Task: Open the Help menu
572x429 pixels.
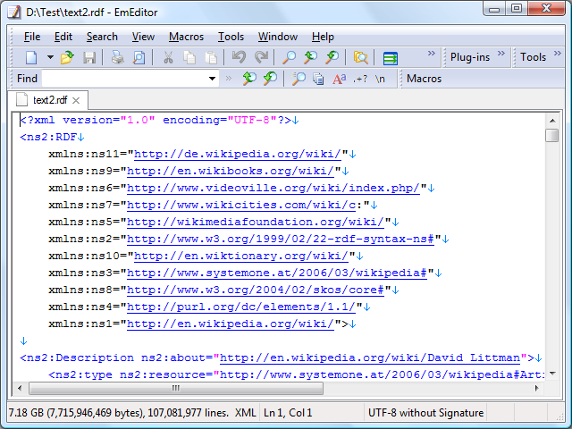Action: pyautogui.click(x=323, y=37)
